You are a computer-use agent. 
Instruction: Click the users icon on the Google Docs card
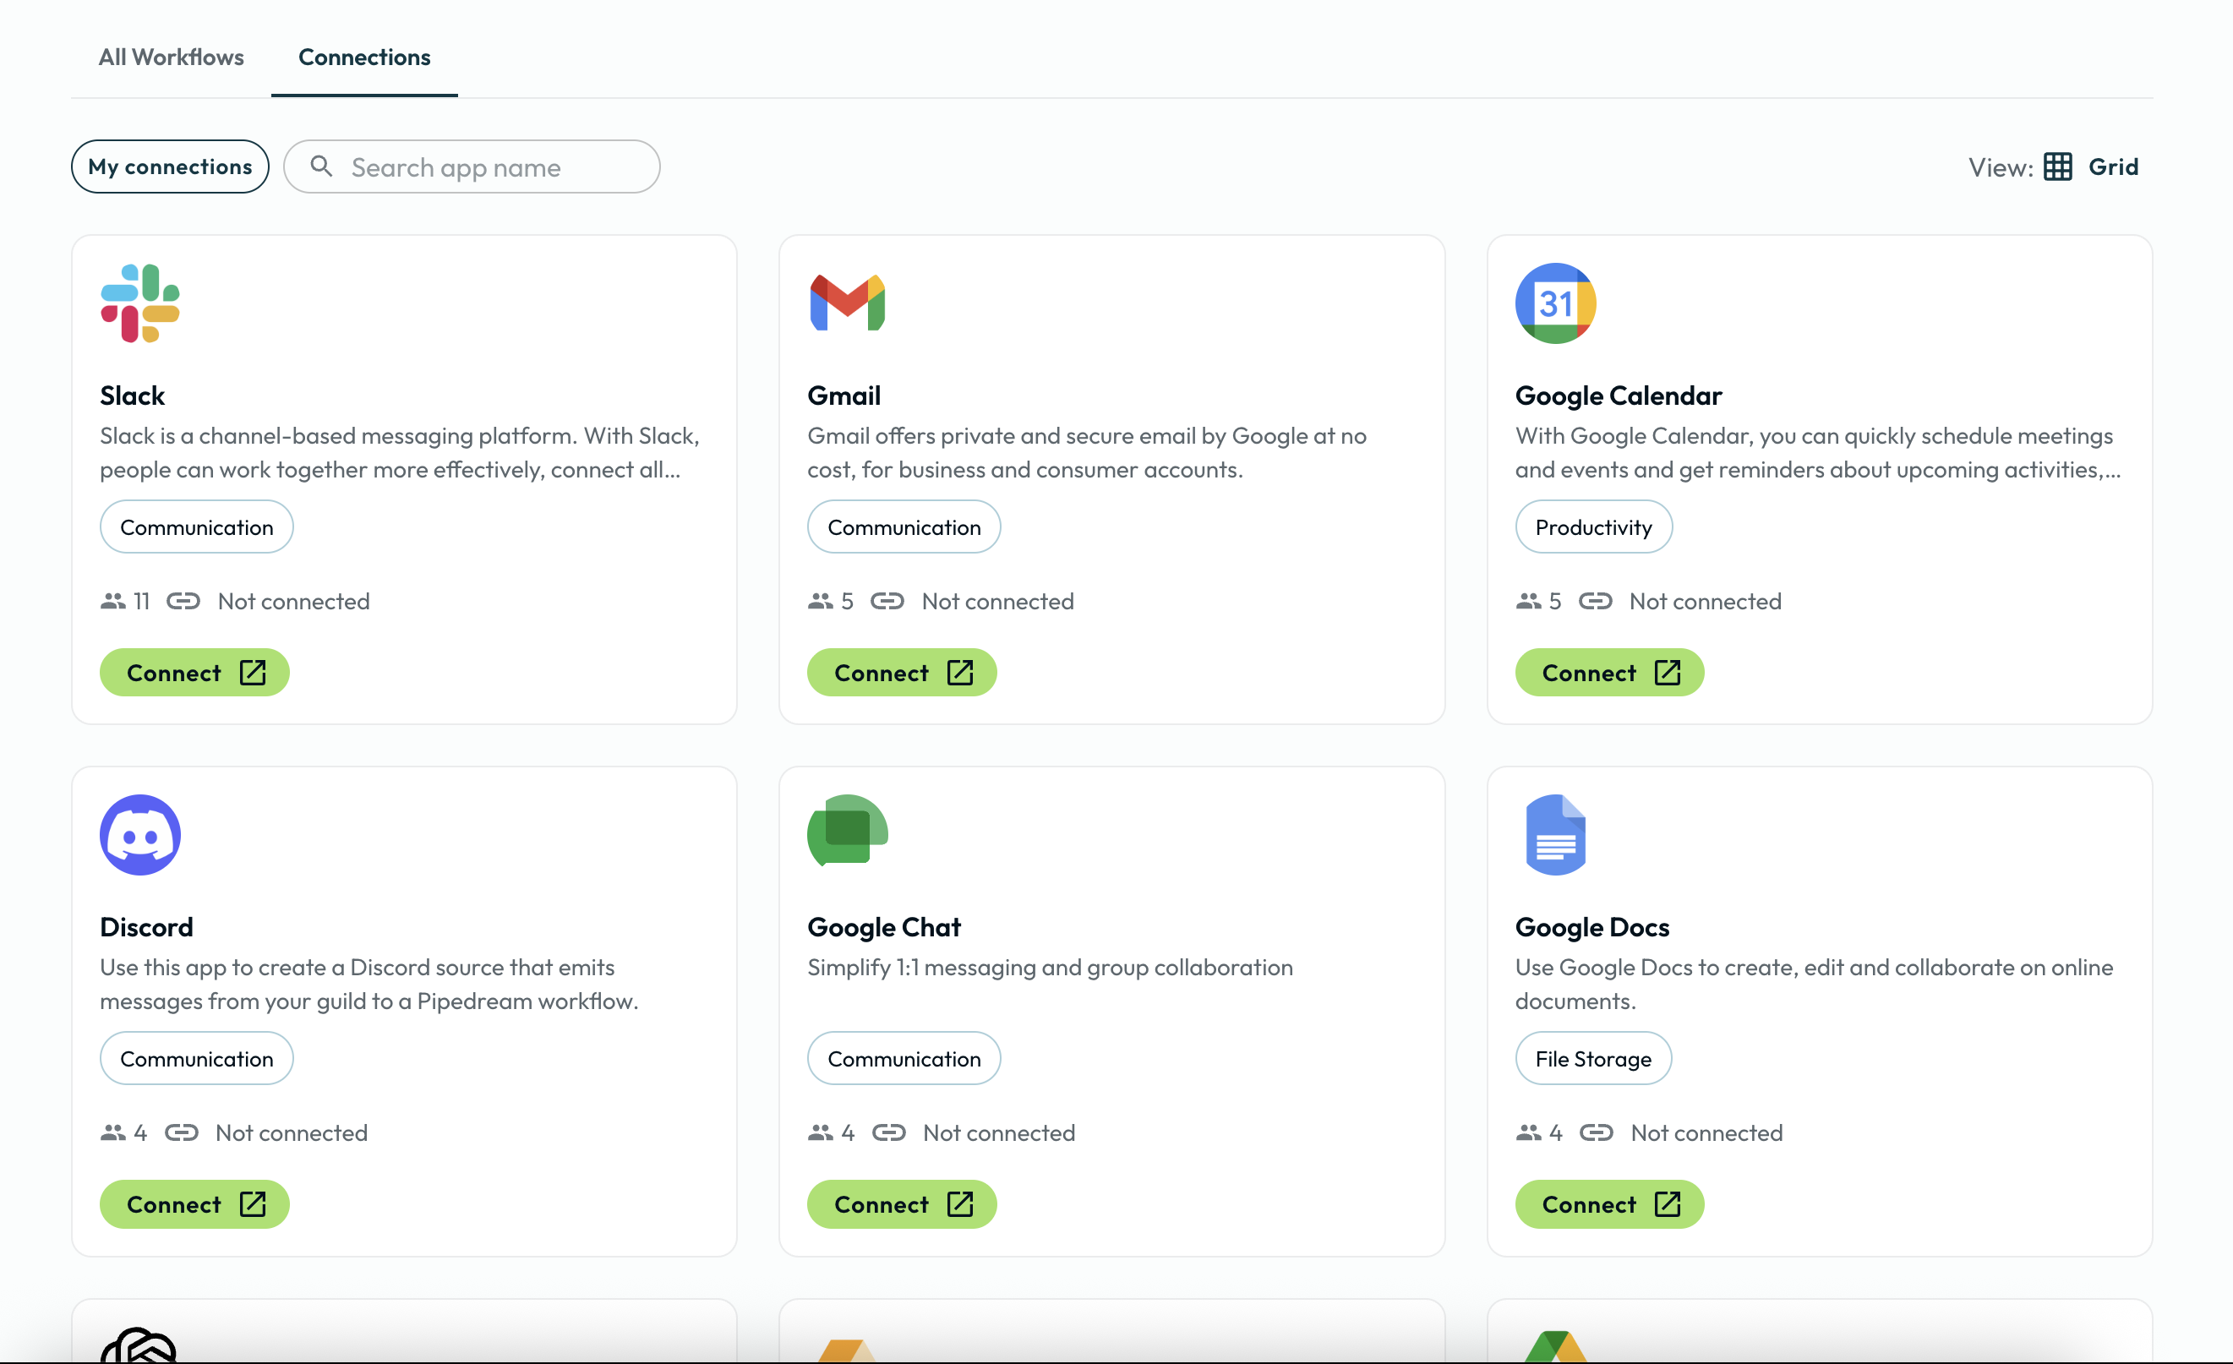1528,1132
